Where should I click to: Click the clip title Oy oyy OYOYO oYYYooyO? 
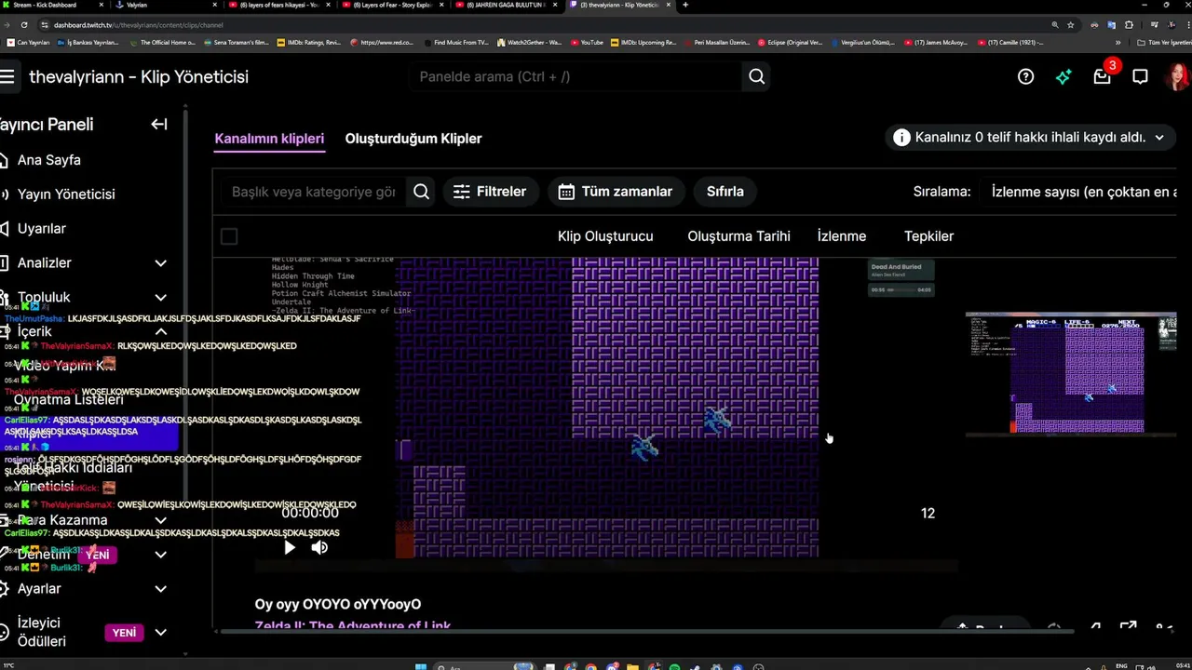click(338, 605)
